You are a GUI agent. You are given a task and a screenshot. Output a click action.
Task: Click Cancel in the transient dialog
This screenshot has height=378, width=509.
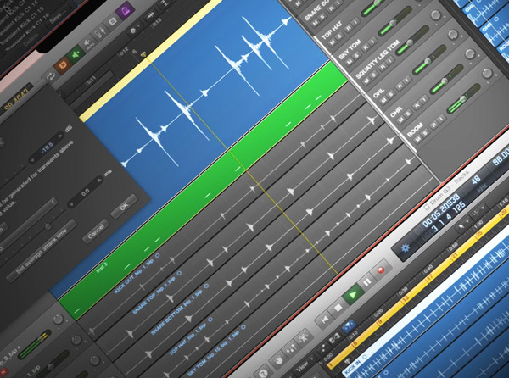(96, 231)
